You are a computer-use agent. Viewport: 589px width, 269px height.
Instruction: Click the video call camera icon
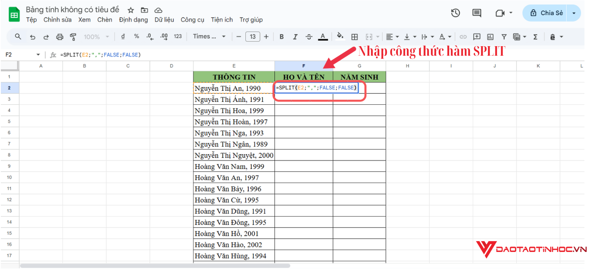pos(500,13)
